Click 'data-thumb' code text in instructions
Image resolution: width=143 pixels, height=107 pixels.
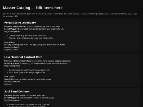coord(109,14)
